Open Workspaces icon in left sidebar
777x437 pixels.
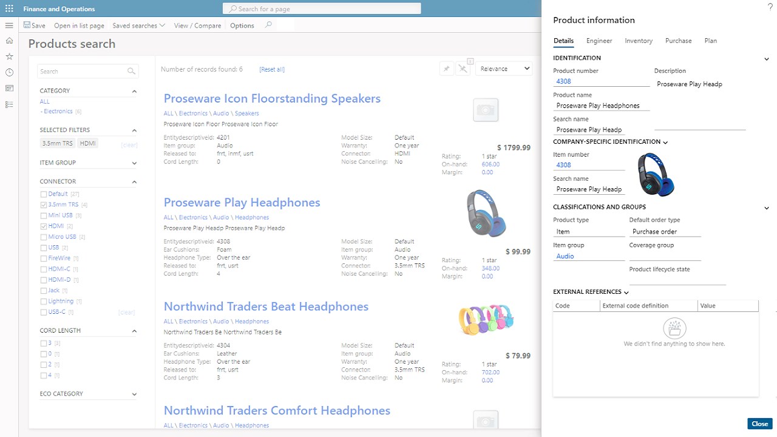9,89
